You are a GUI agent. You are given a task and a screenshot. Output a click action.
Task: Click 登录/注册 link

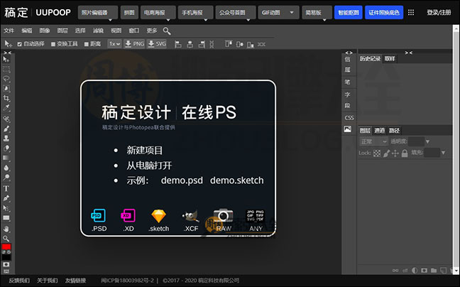point(439,13)
